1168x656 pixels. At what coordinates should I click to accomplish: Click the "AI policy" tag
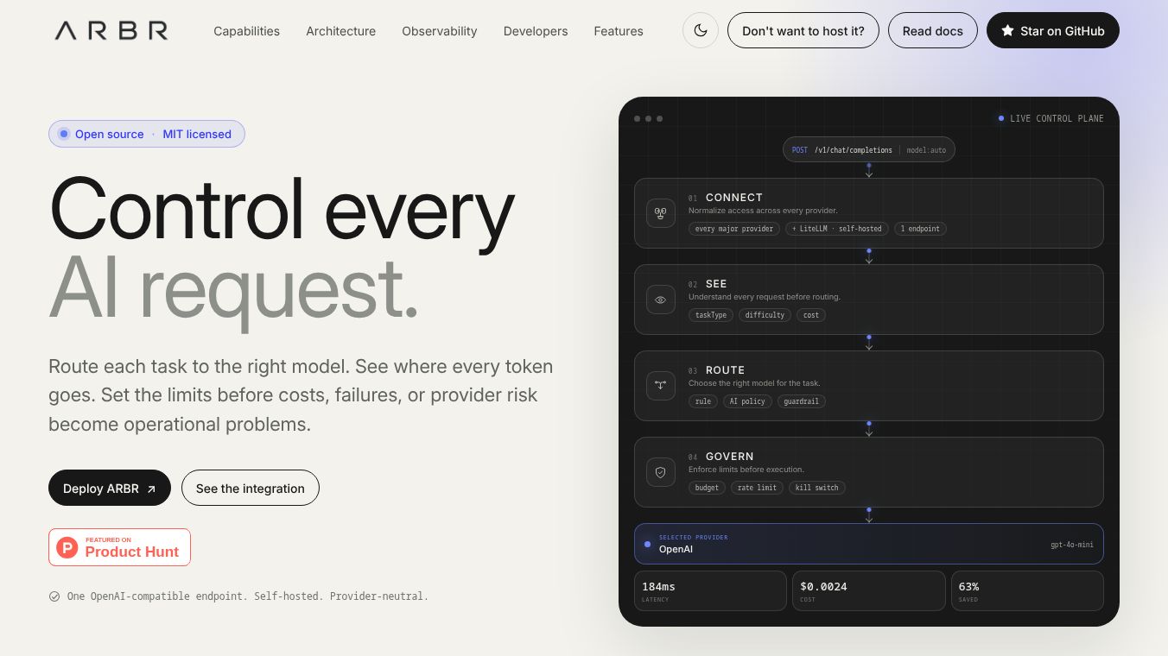[x=747, y=401]
